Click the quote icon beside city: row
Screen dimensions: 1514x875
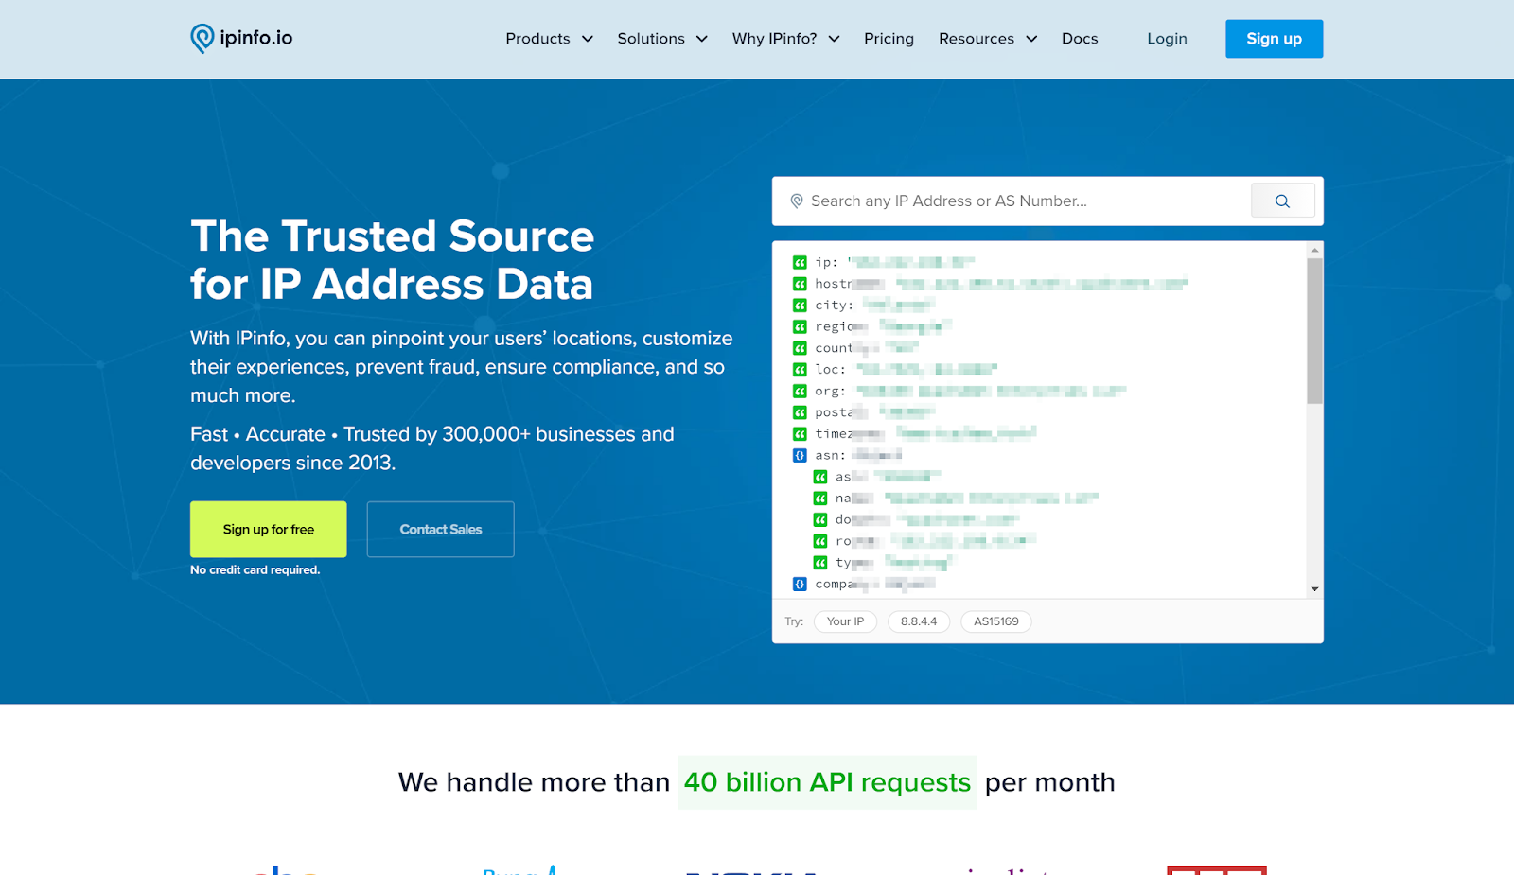click(800, 306)
